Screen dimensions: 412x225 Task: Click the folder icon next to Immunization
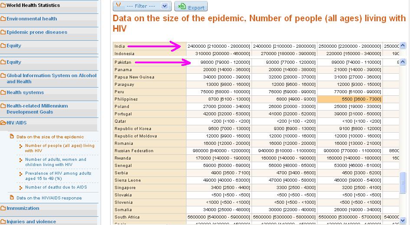click(x=3, y=209)
